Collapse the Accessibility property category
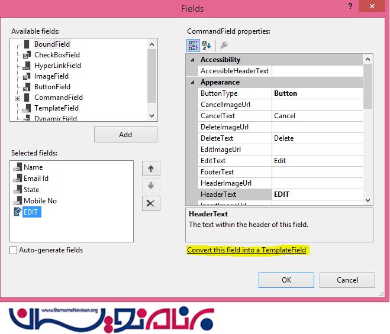This screenshot has width=390, height=334. coord(192,60)
